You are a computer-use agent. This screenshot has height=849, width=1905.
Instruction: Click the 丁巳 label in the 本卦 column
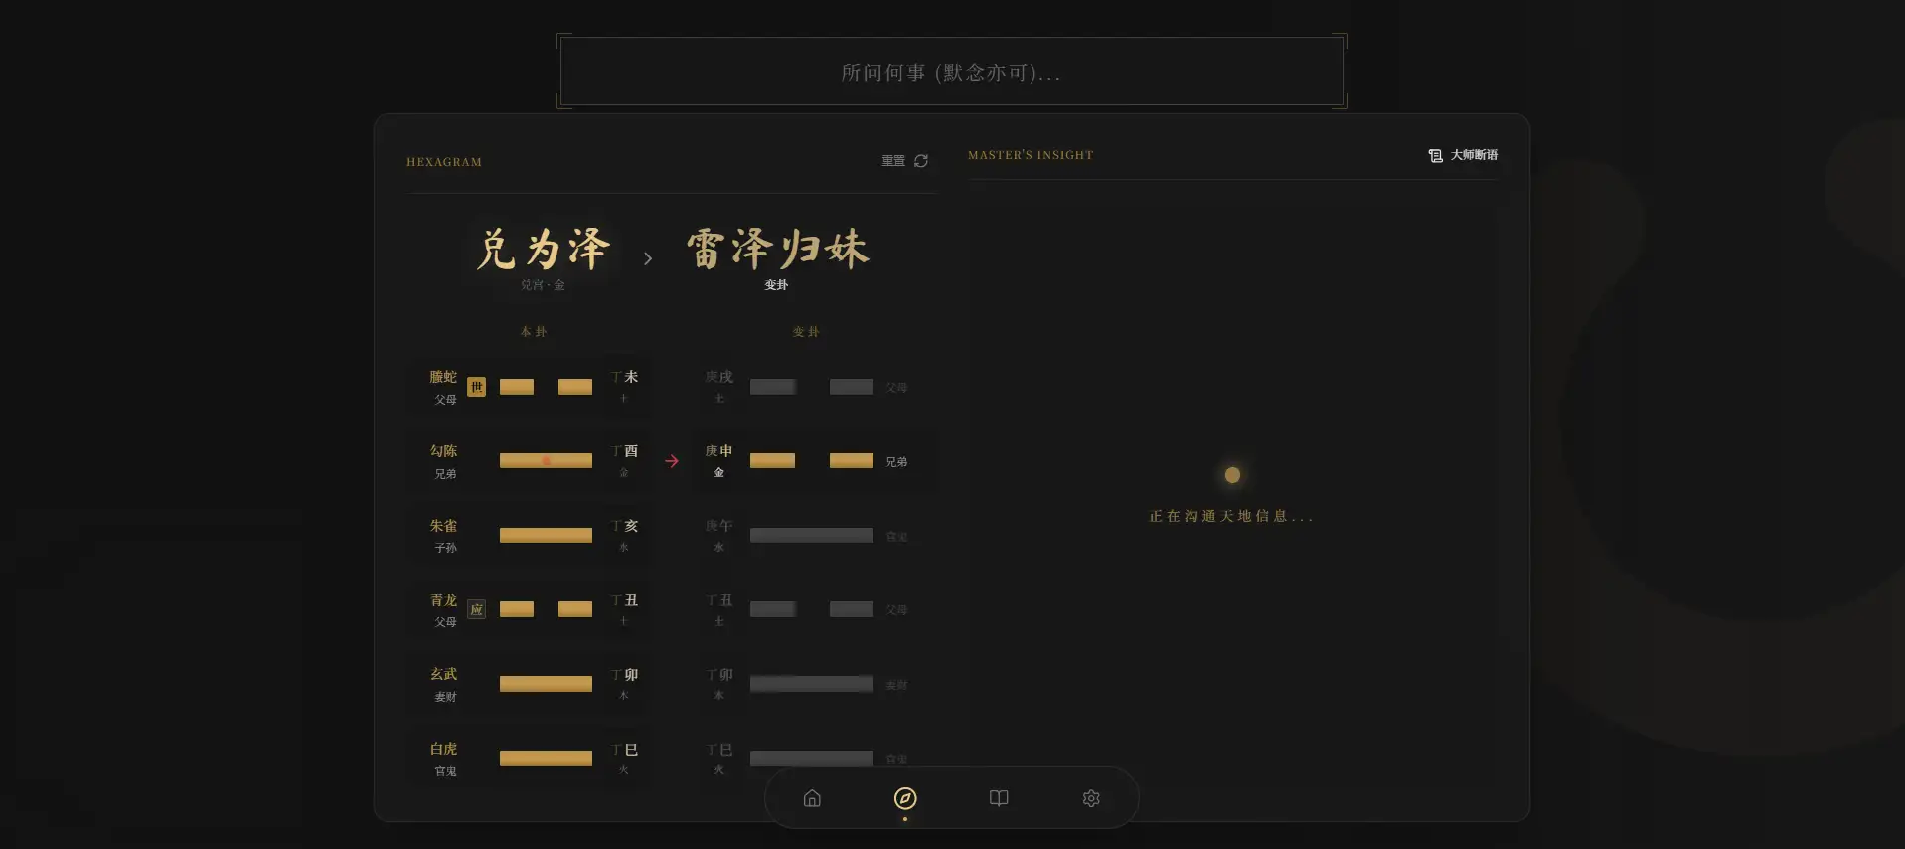pos(624,750)
